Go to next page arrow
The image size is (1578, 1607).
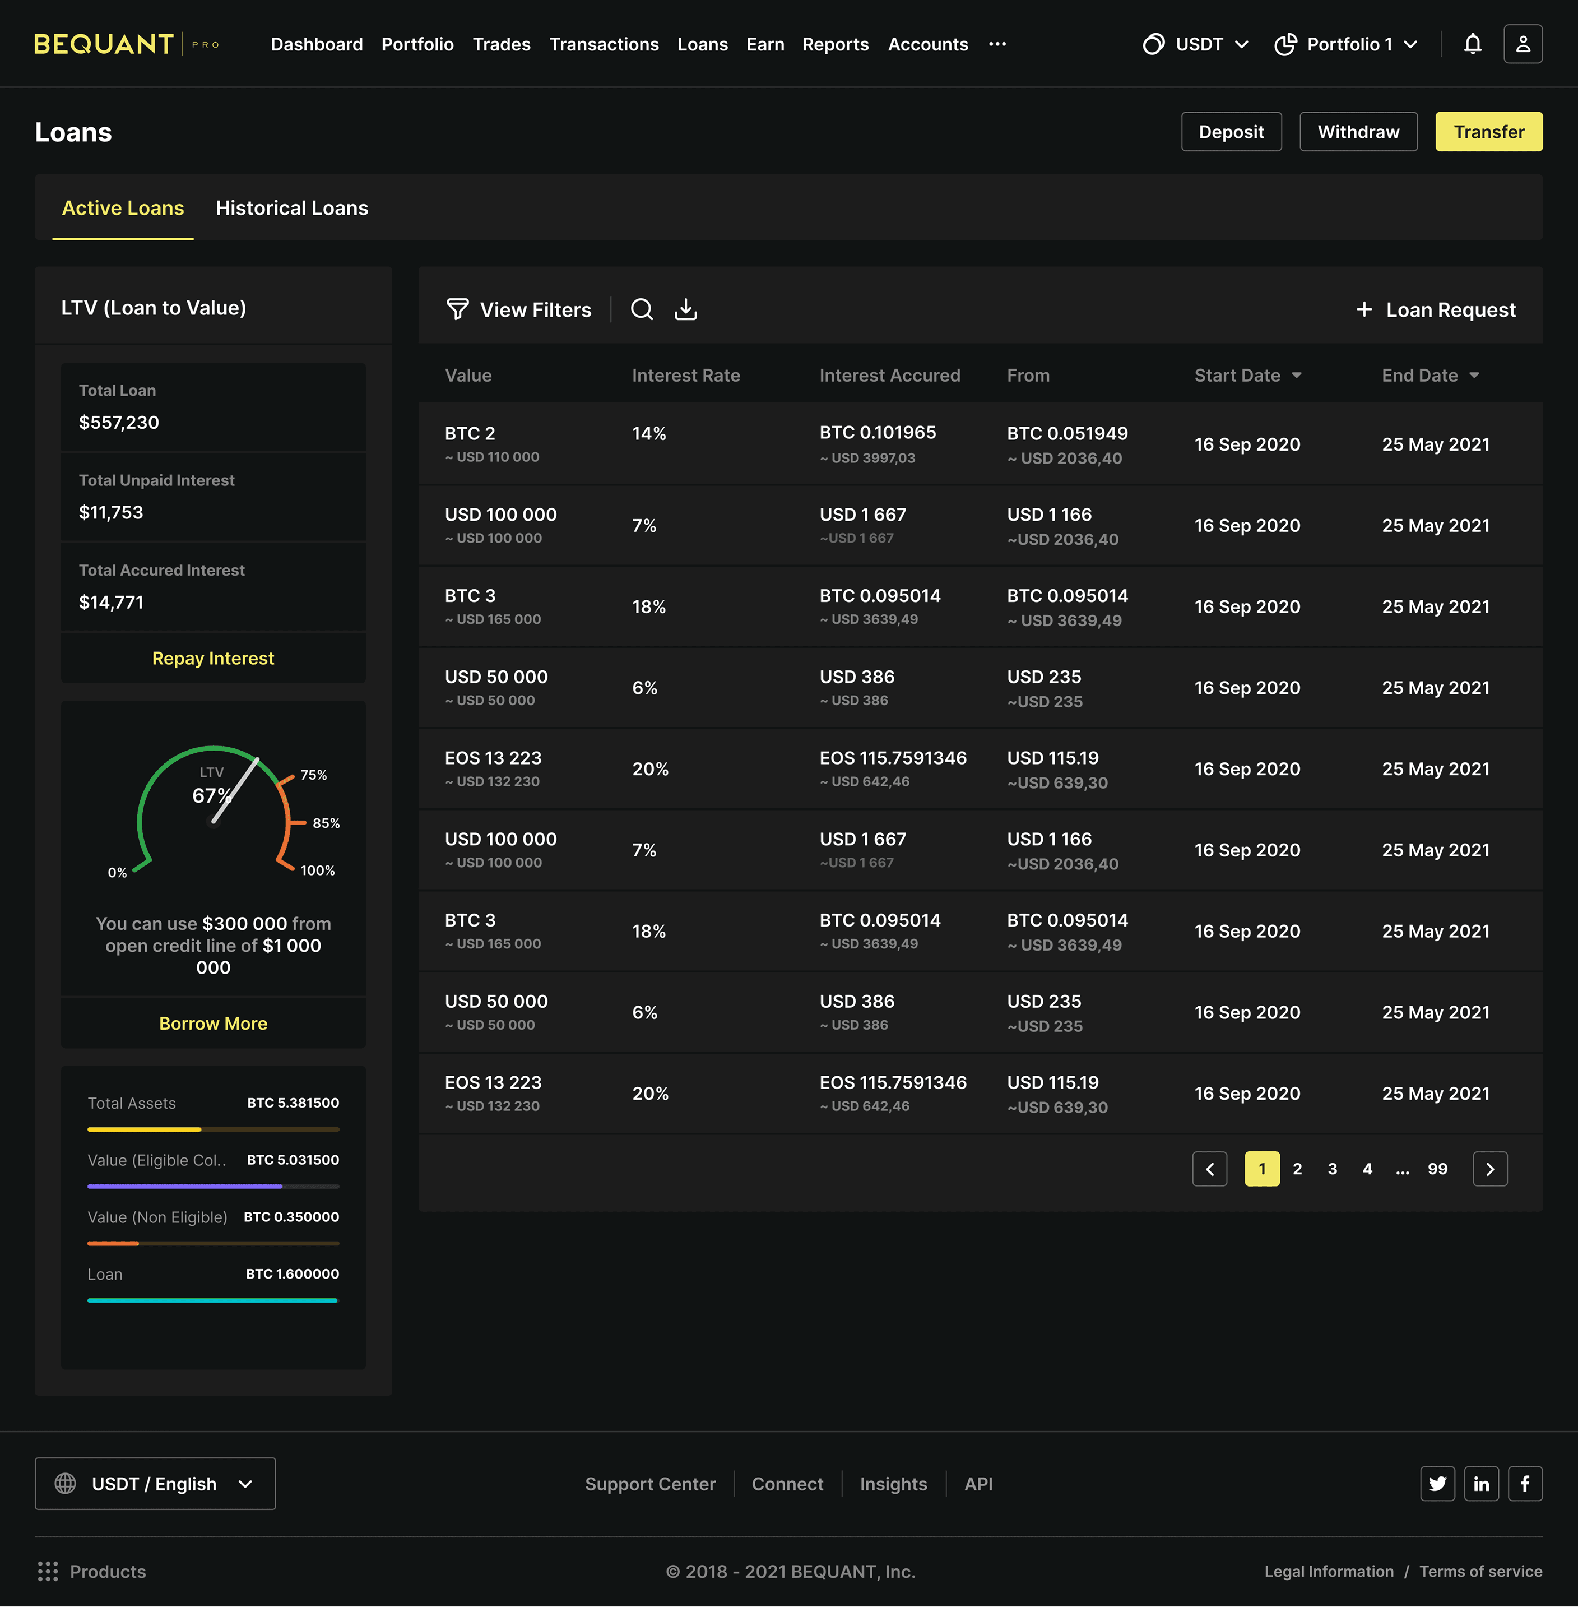1489,1168
